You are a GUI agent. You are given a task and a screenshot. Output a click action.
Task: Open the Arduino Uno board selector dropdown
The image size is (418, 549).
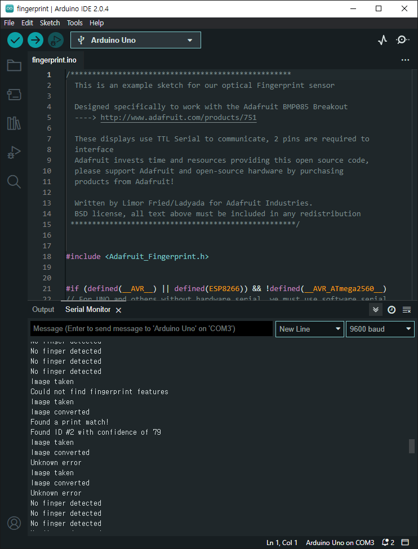(136, 40)
